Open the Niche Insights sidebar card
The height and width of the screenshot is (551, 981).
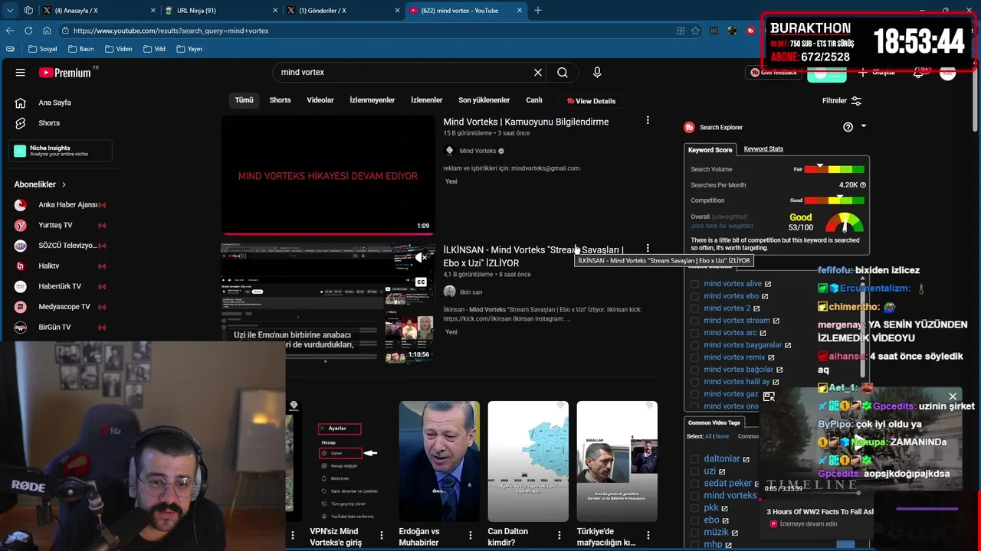pyautogui.click(x=60, y=151)
